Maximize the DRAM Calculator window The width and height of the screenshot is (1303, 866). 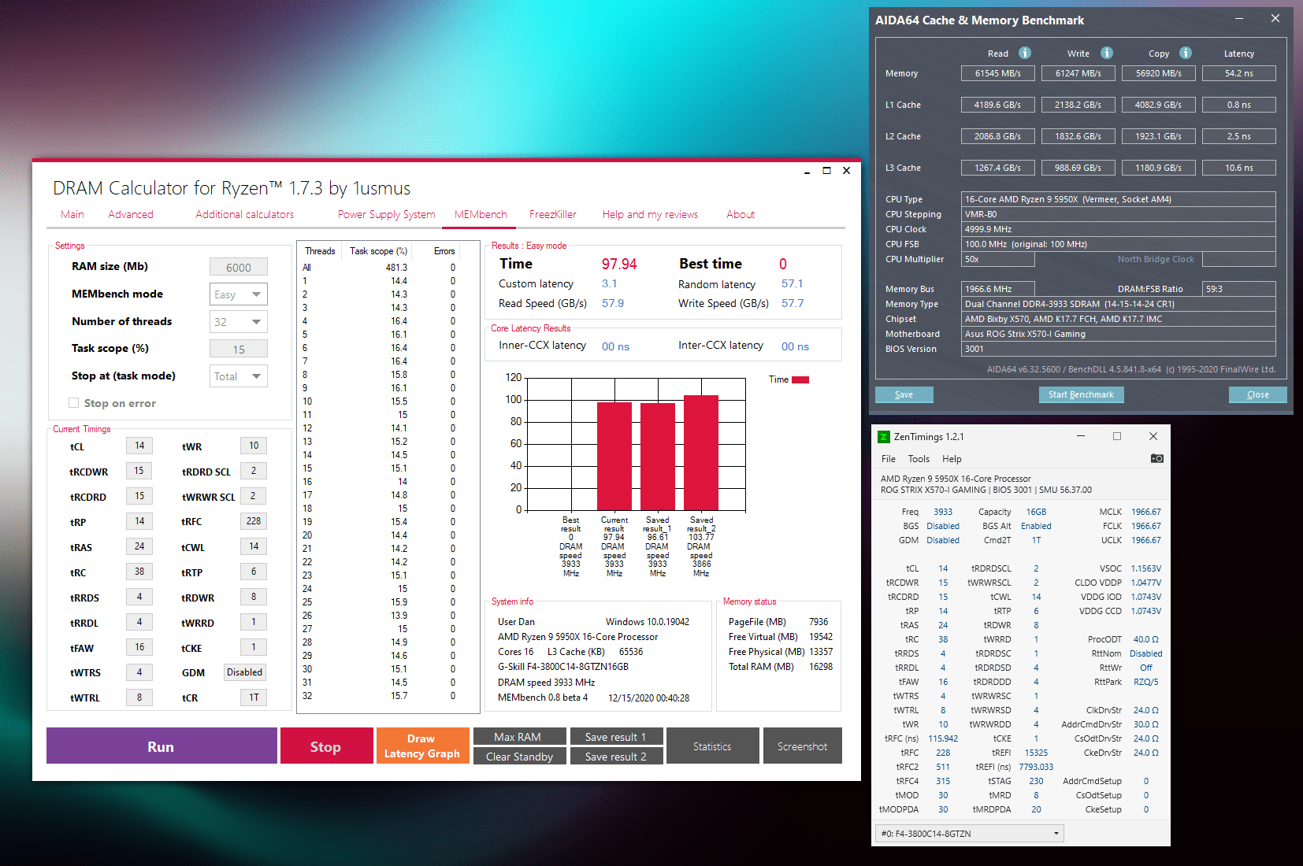tap(826, 171)
